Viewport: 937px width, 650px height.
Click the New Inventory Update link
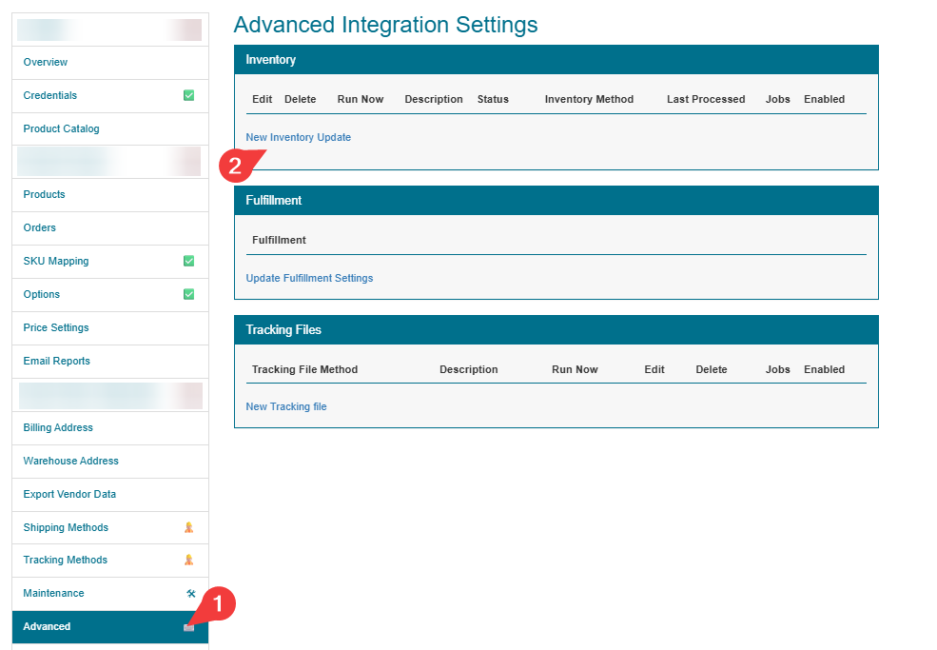pos(298,137)
